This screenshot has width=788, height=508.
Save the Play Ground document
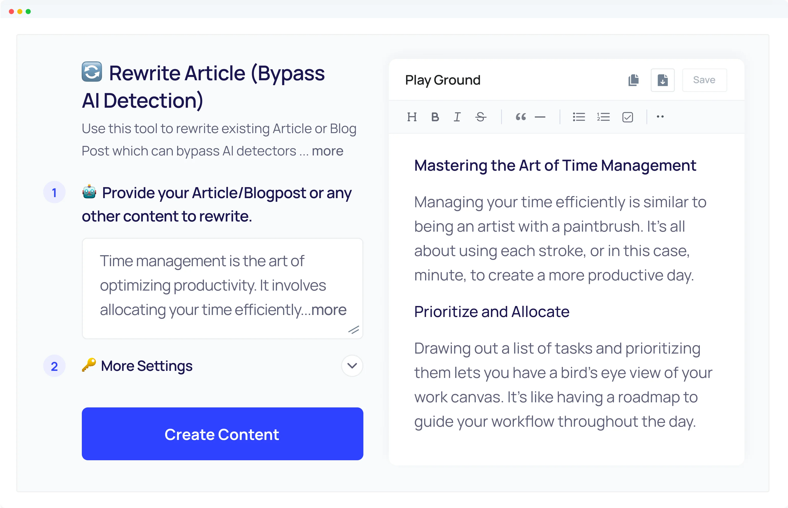point(704,80)
